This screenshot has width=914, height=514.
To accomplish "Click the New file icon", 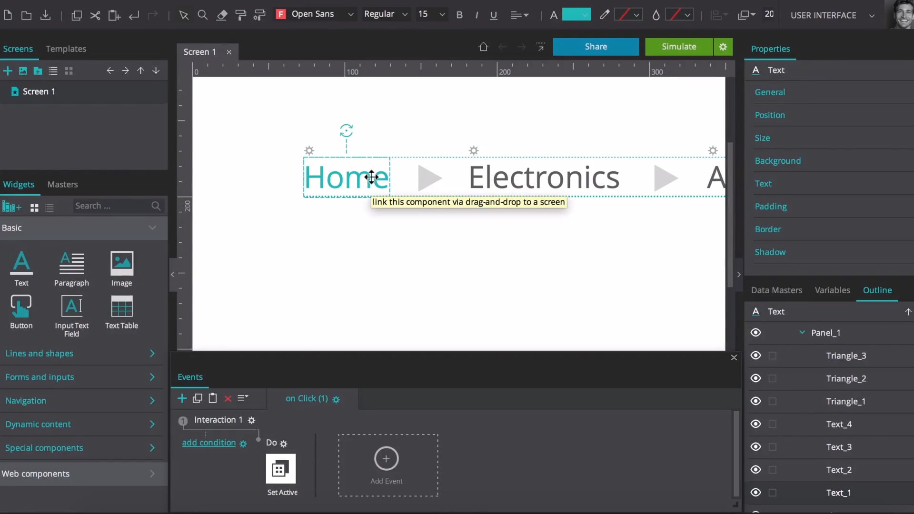I will point(8,15).
